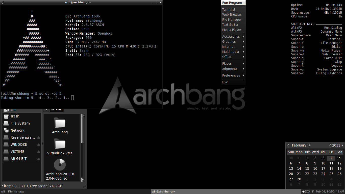Select February 14 in the calendar

(299, 168)
